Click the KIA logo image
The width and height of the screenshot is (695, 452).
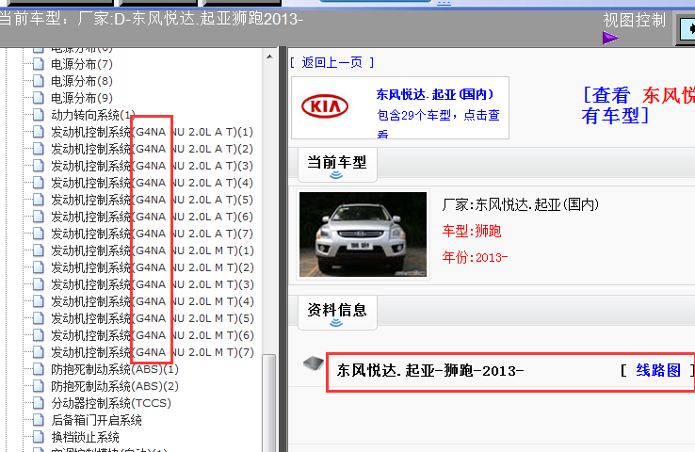pos(325,106)
